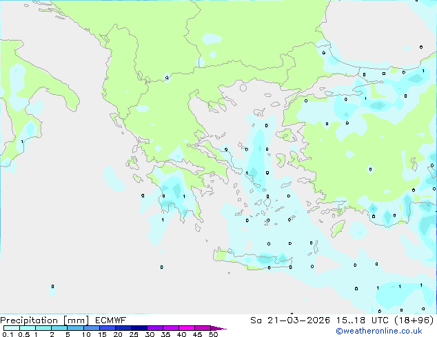Viewport: 437px width, 337px height.
Task: Click the "ECMWF" model label
Action: tap(110, 320)
